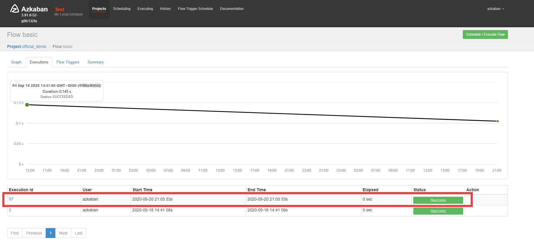The width and height of the screenshot is (534, 245).
Task: Switch to the Graph tab
Action: 16,62
